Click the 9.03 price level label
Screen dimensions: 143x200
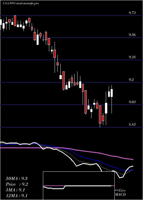132,102
